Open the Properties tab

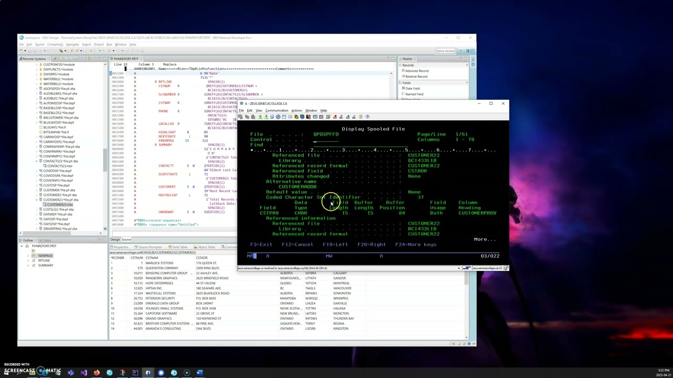[x=119, y=247]
